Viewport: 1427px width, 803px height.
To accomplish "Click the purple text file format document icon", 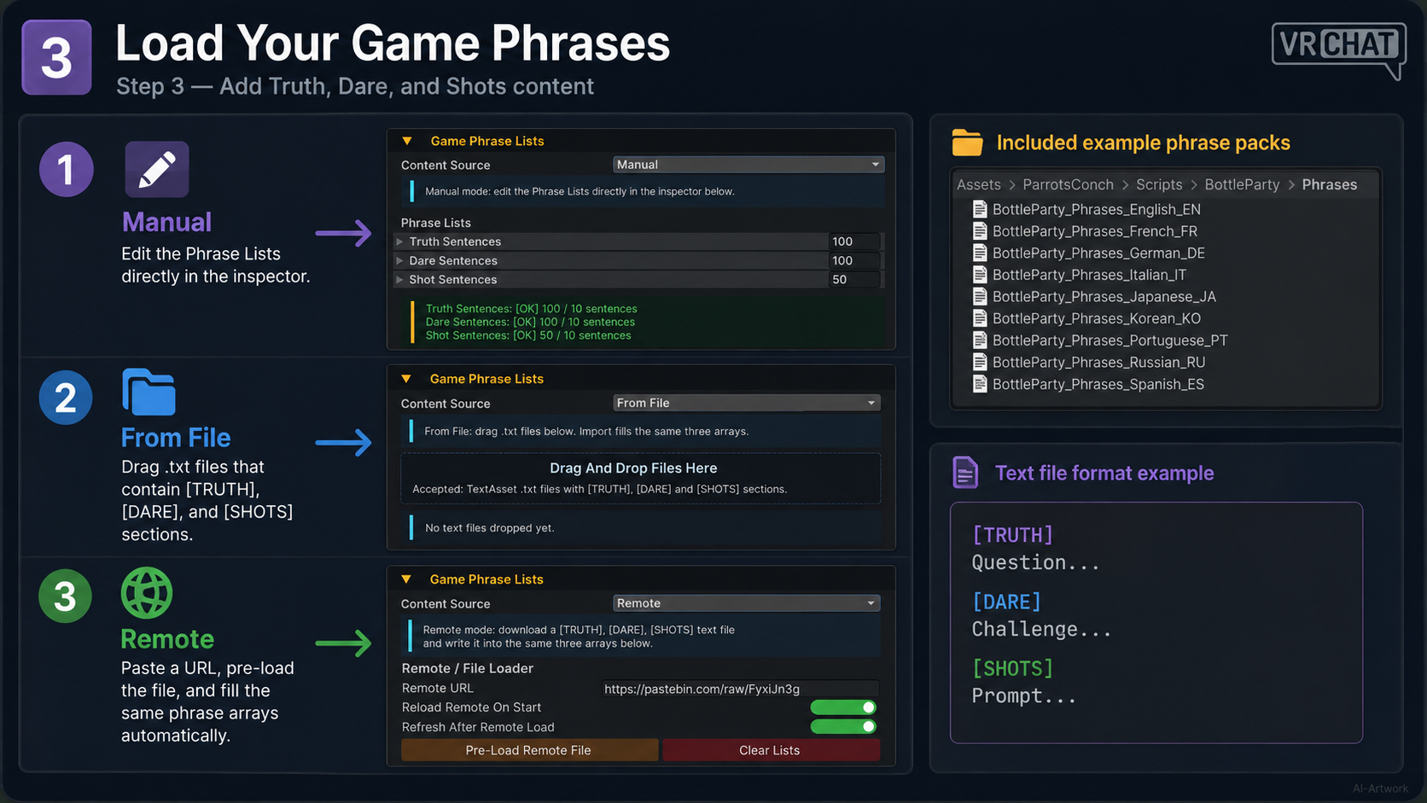I will click(x=965, y=472).
